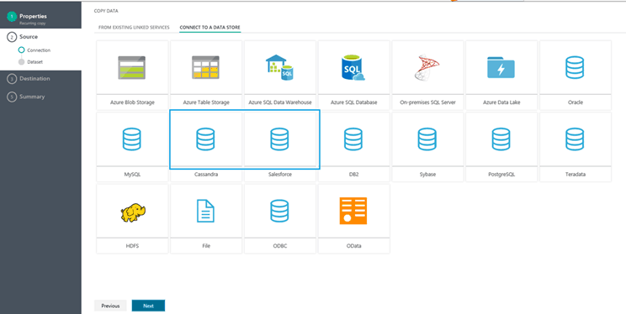Click the ODBC label text
626x314 pixels.
click(x=280, y=246)
